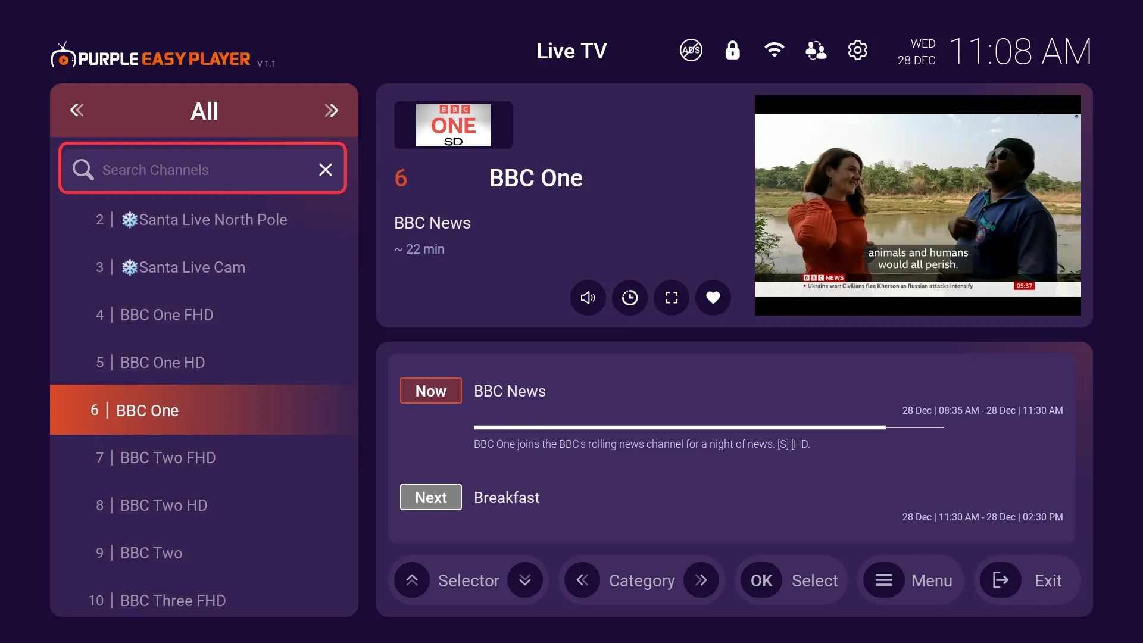Screen dimensions: 1143x643
Task: Select channel 7 BBC Two FHD
Action: tap(204, 458)
